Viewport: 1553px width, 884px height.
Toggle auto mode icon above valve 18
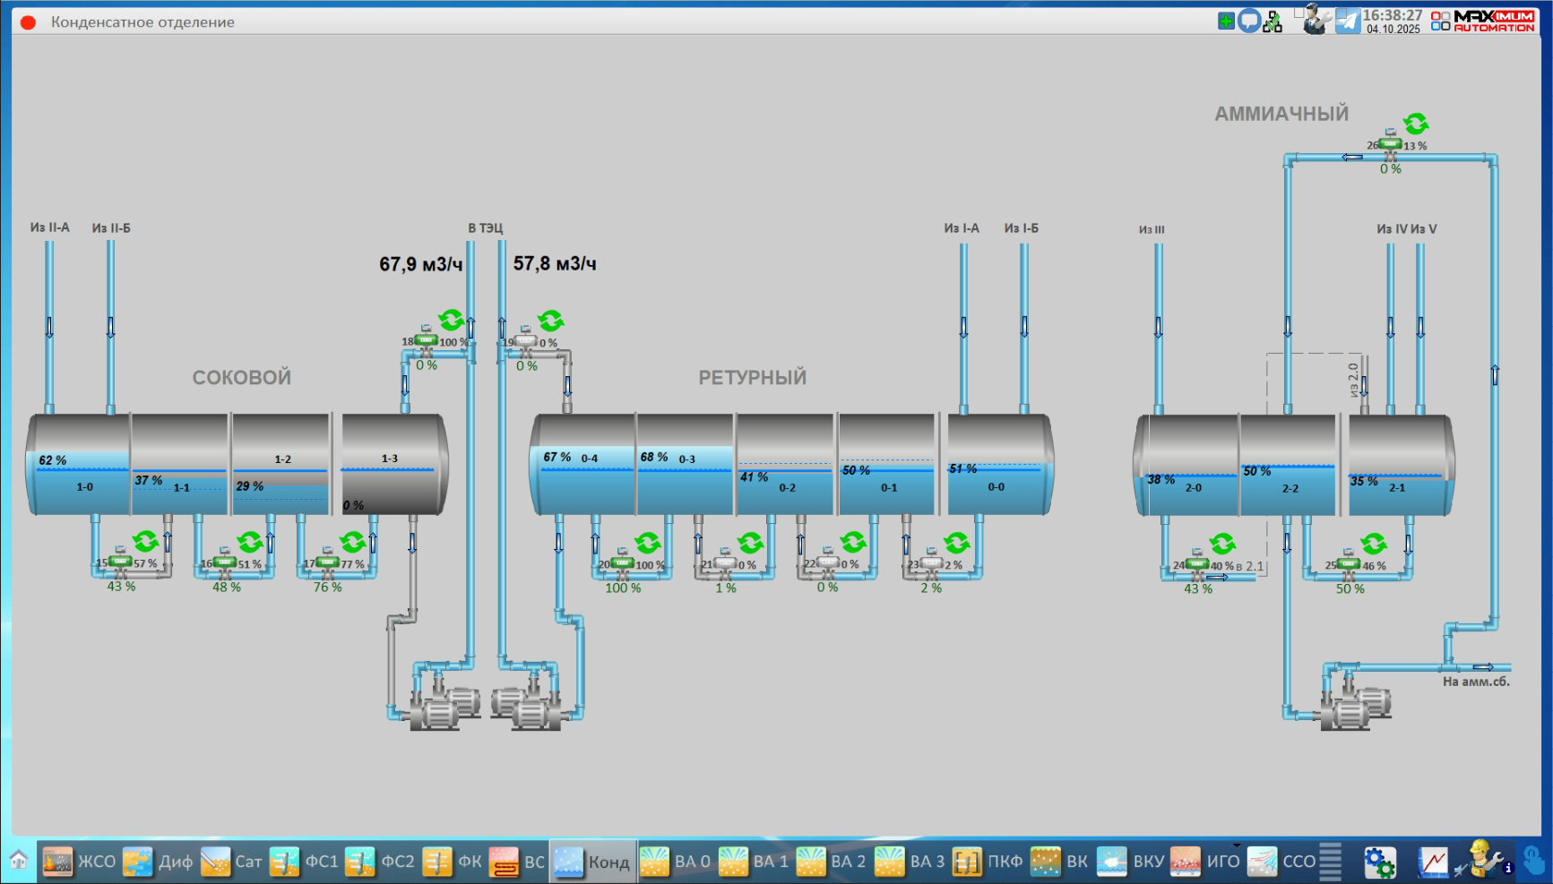(451, 320)
